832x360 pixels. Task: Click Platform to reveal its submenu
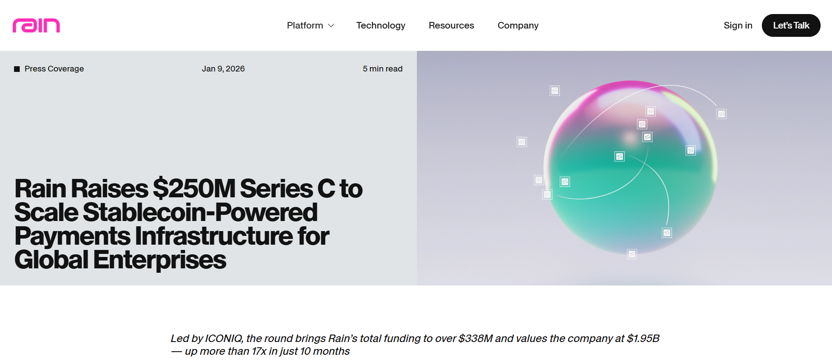coord(305,25)
